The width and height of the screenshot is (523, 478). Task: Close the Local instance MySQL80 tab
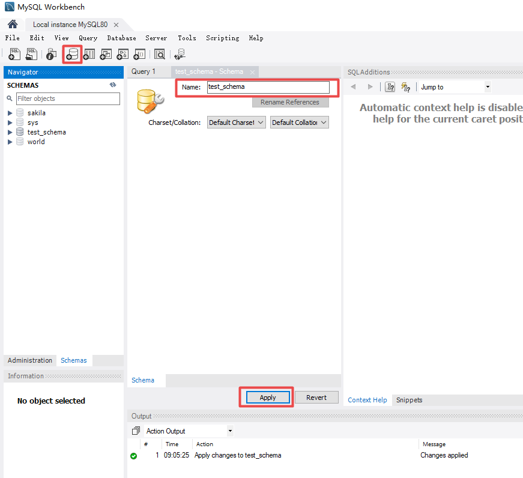[116, 25]
